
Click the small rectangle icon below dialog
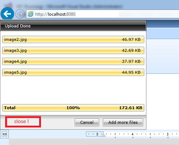pos(4,134)
